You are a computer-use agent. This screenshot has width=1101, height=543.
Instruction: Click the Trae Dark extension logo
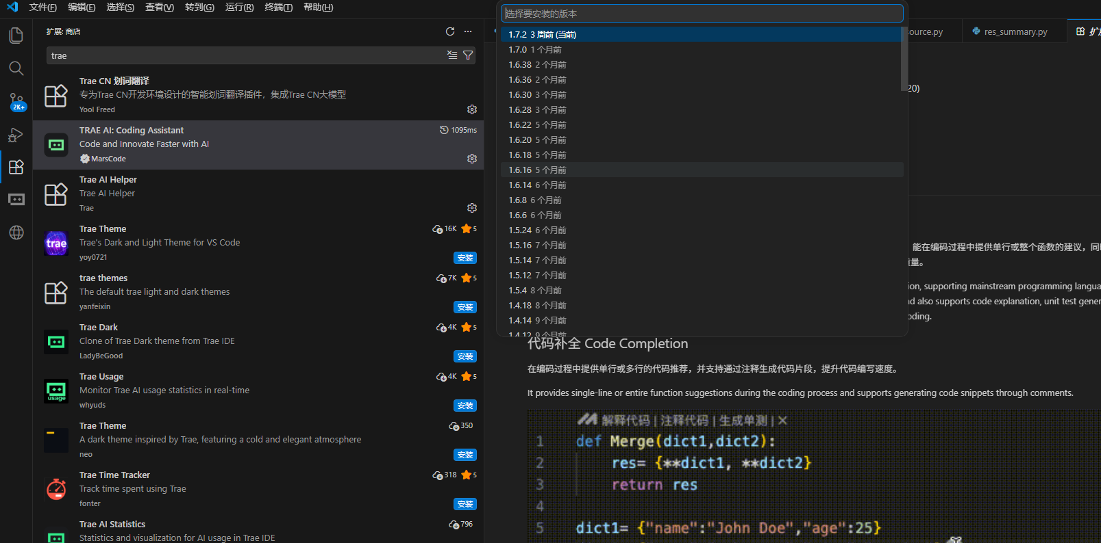(x=56, y=342)
